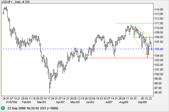The width and height of the screenshot is (169, 112).
Task: Click the 99.00 price axis label
Action: [159, 79]
